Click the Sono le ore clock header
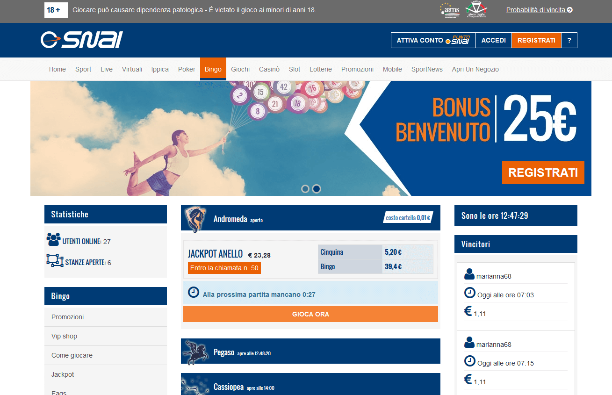Viewport: 612px width, 395px height. pos(516,215)
